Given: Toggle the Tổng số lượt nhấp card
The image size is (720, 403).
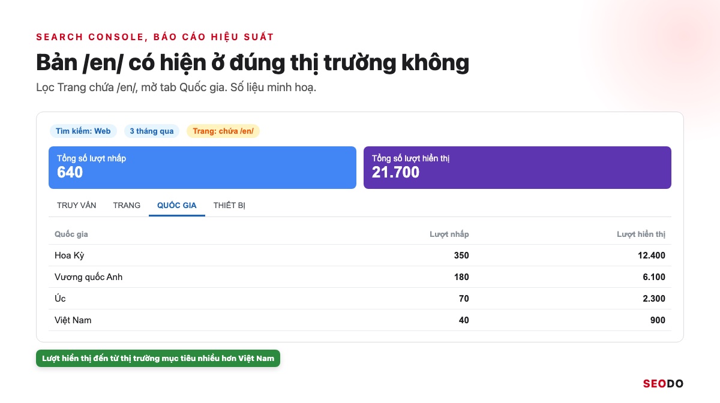Looking at the screenshot, I should point(202,167).
